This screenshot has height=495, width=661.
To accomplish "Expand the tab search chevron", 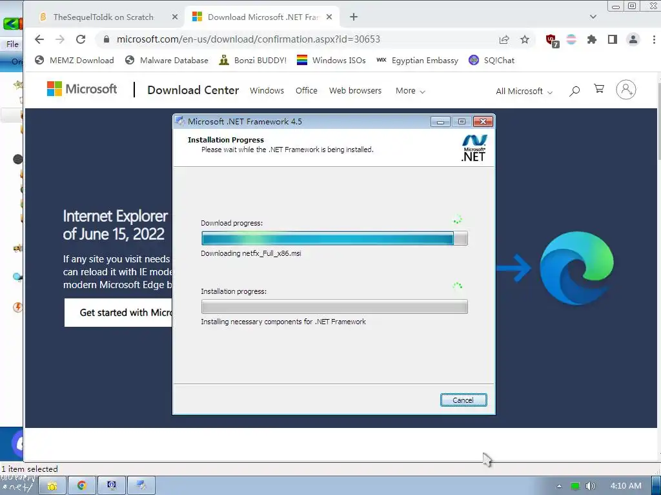I will tap(593, 17).
